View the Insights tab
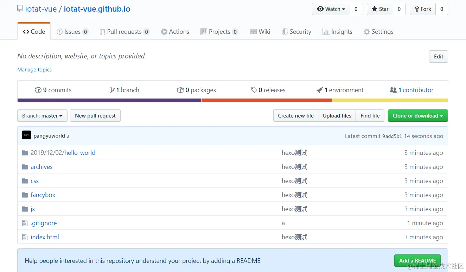This screenshot has height=272, width=466. tap(337, 32)
